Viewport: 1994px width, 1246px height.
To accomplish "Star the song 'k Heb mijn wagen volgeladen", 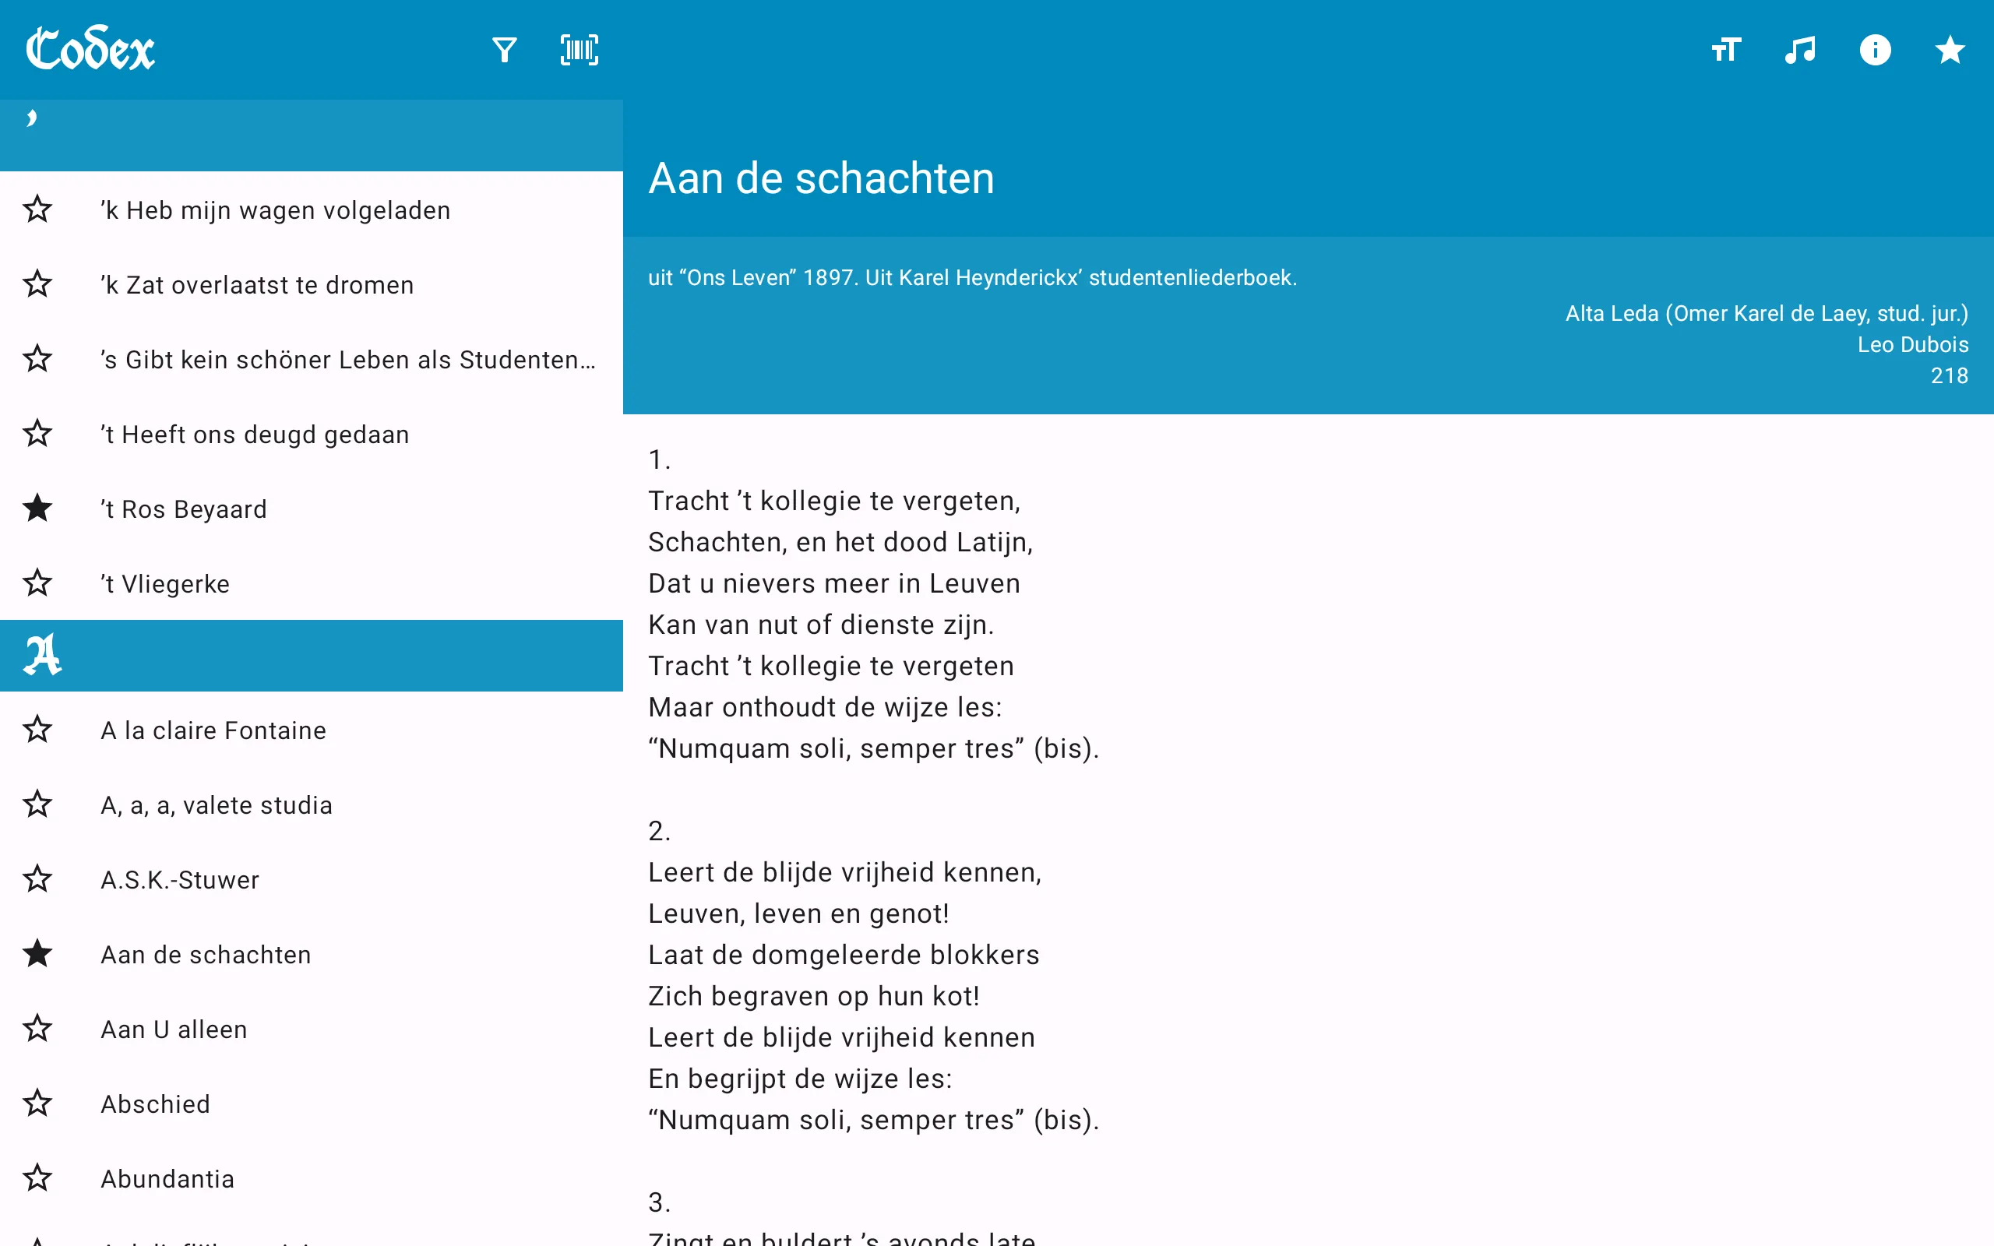I will (37, 209).
